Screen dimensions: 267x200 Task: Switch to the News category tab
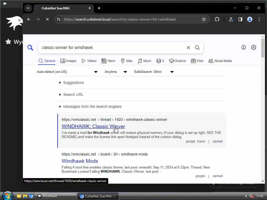pos(108,61)
